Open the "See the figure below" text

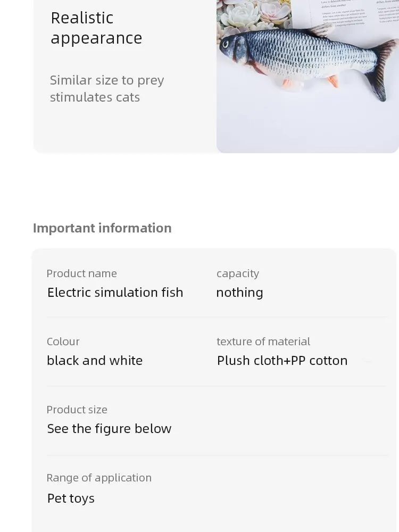coord(109,429)
